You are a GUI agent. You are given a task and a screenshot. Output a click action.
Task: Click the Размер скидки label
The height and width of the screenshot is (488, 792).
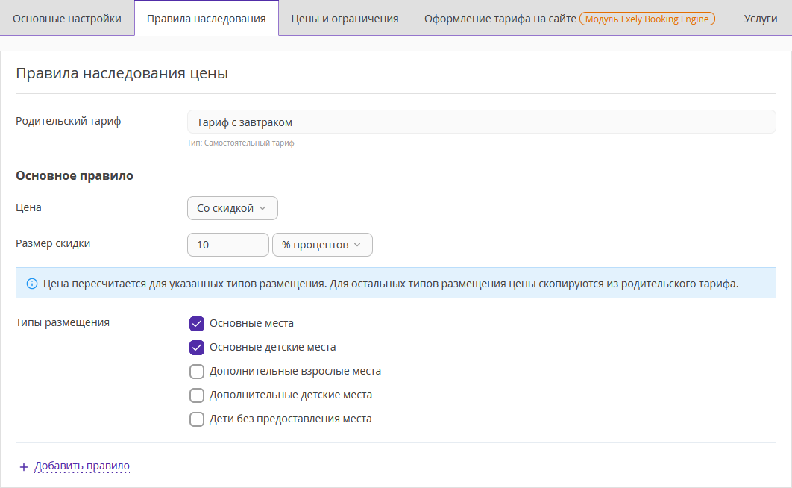click(53, 243)
